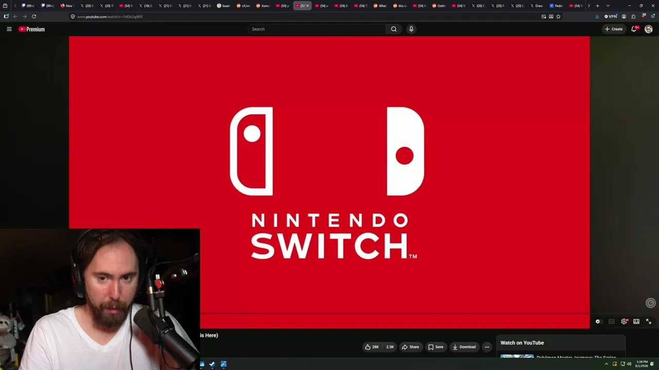Switch to the "Gettin" Reddit tab

point(439,6)
